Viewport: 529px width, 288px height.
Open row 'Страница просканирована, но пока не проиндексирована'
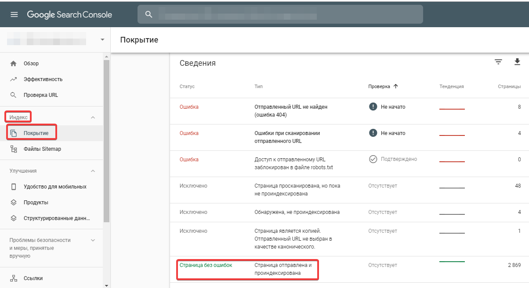pos(349,190)
